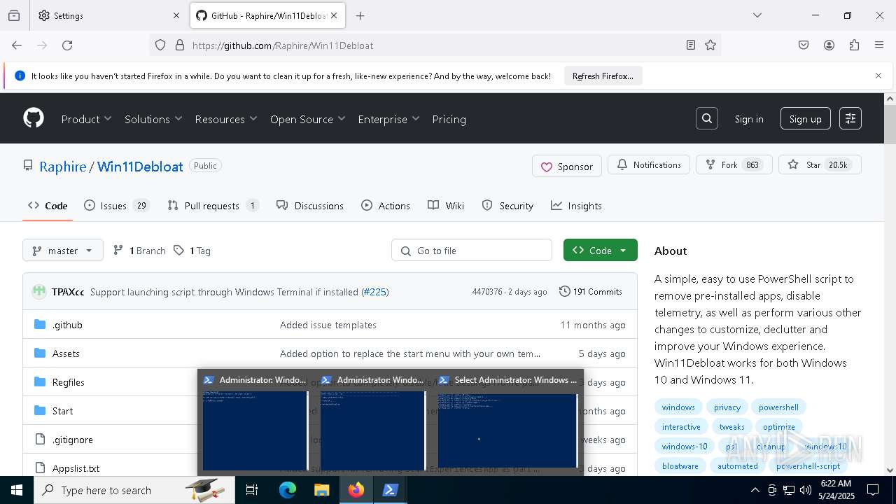
Task: Dismiss the Refresh Firefox notification bar
Action: [x=878, y=76]
